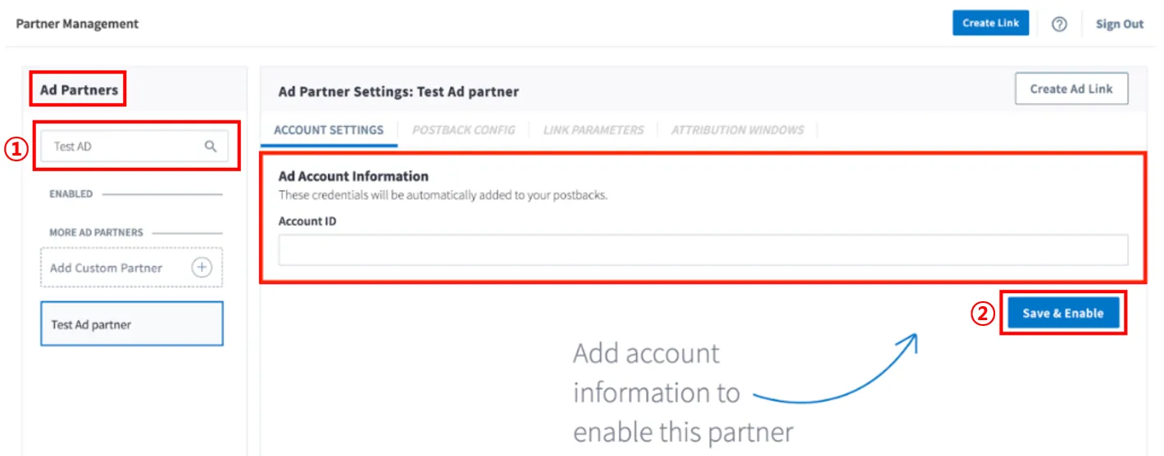Screen dimensions: 1164x456
Task: Switch to the Account Settings tab
Action: click(x=329, y=129)
